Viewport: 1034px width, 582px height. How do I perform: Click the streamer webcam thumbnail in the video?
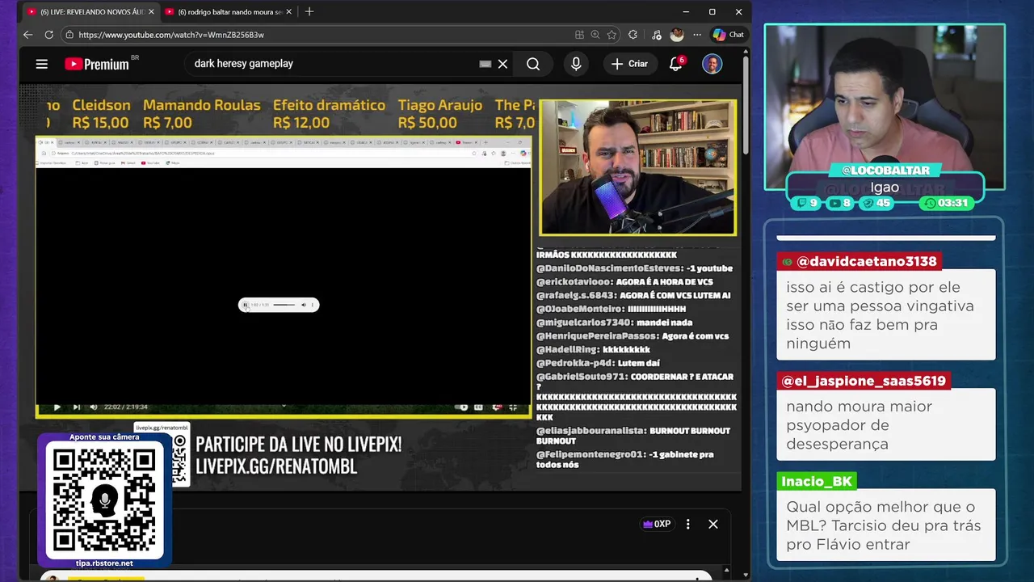[x=637, y=167]
